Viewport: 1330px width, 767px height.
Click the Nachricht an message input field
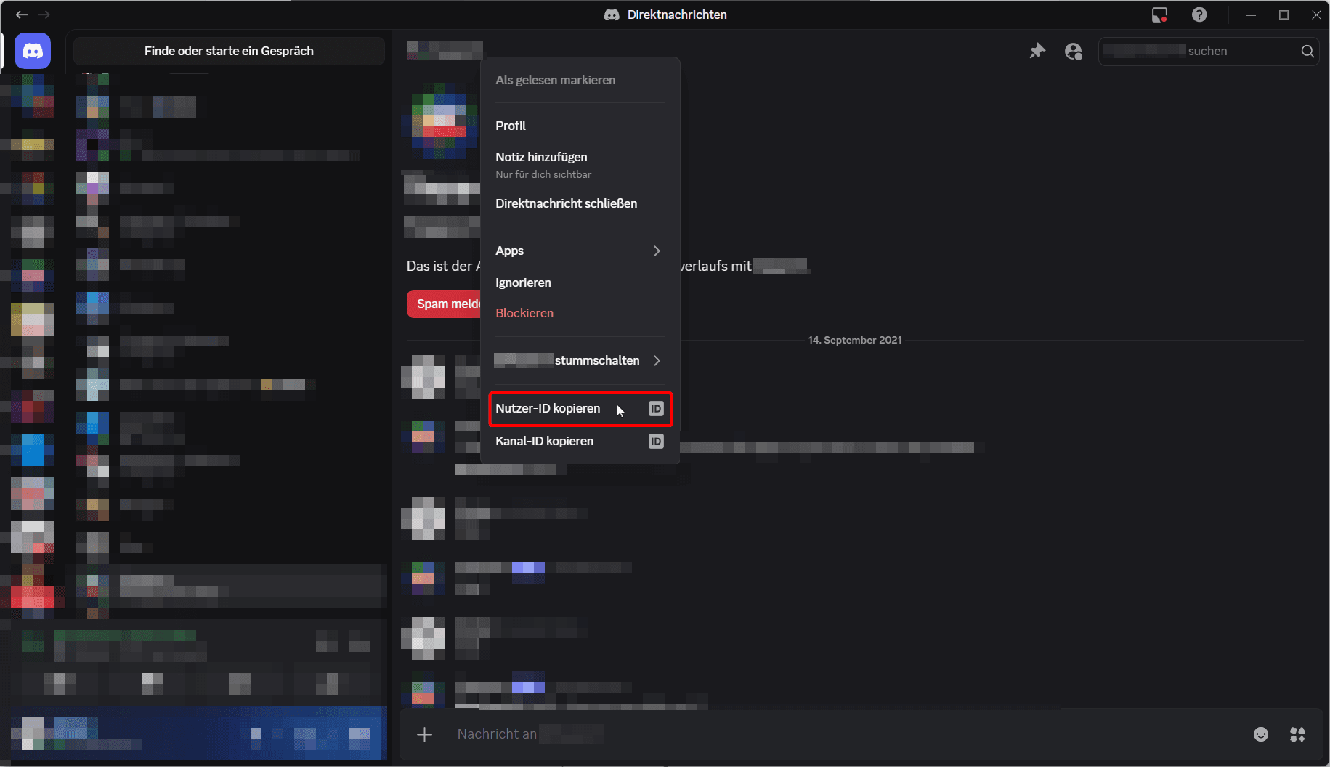[799, 734]
